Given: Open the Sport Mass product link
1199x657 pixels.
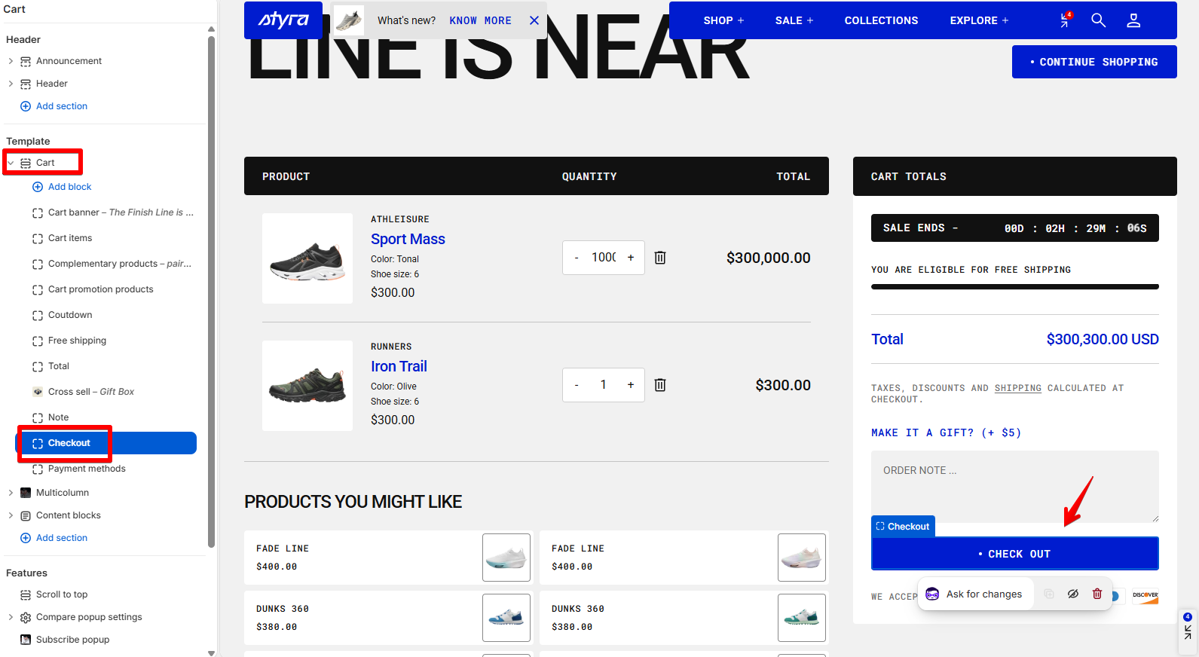Looking at the screenshot, I should pyautogui.click(x=408, y=239).
